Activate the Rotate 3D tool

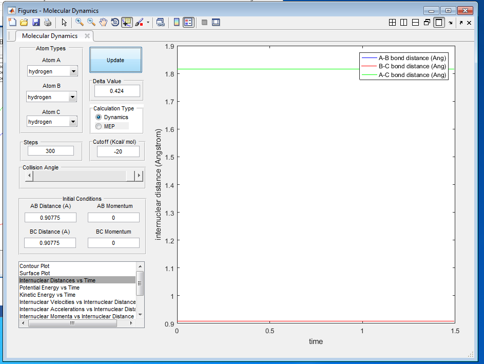(115, 22)
